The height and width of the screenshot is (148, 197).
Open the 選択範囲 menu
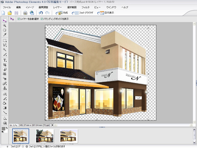(72, 7)
